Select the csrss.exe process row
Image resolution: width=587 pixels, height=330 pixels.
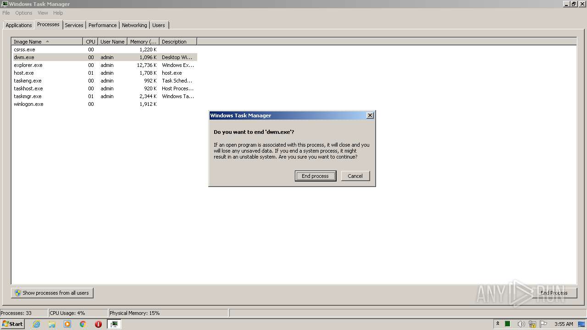pos(104,49)
